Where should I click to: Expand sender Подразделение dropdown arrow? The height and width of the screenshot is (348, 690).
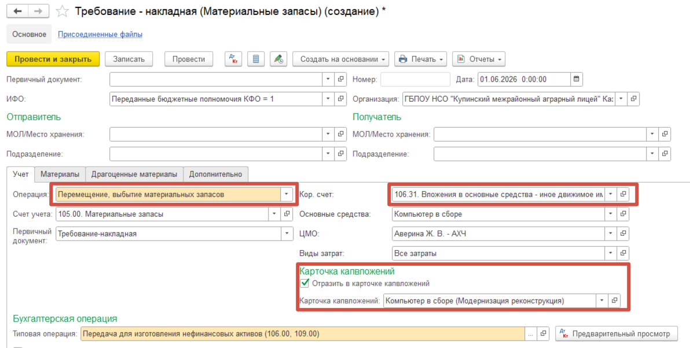coord(328,154)
